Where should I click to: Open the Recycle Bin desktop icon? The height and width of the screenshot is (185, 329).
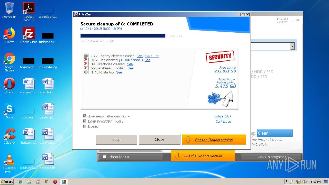[9, 10]
